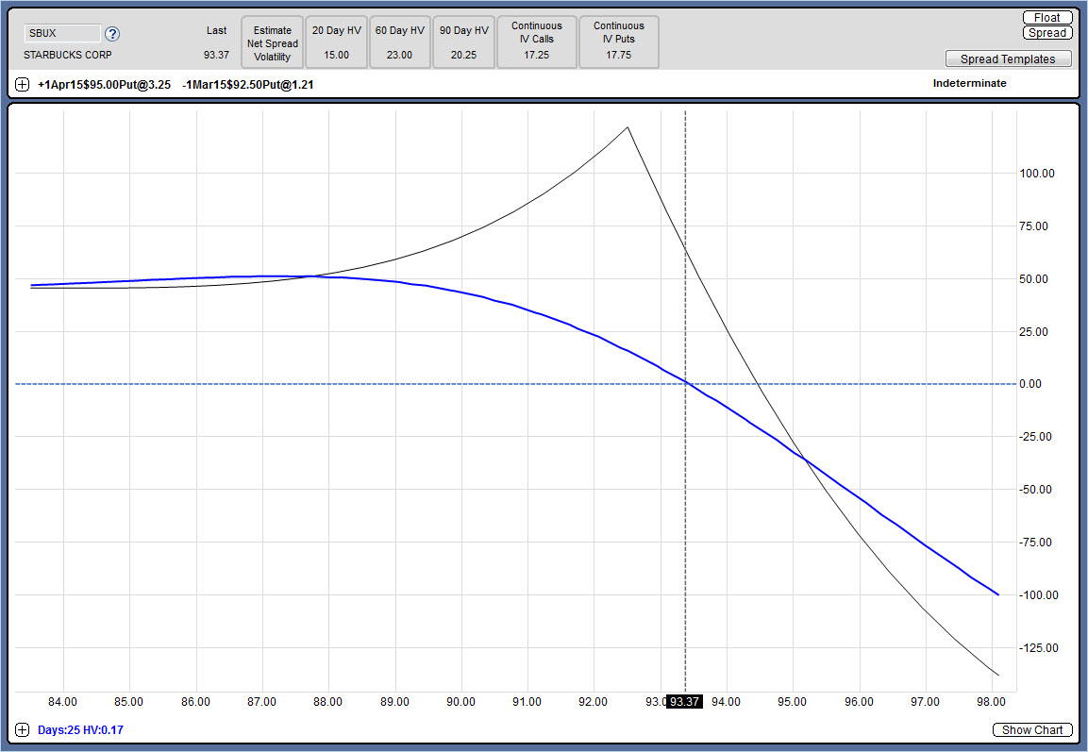1088x752 pixels.
Task: Open Spread Templates
Action: (1008, 58)
